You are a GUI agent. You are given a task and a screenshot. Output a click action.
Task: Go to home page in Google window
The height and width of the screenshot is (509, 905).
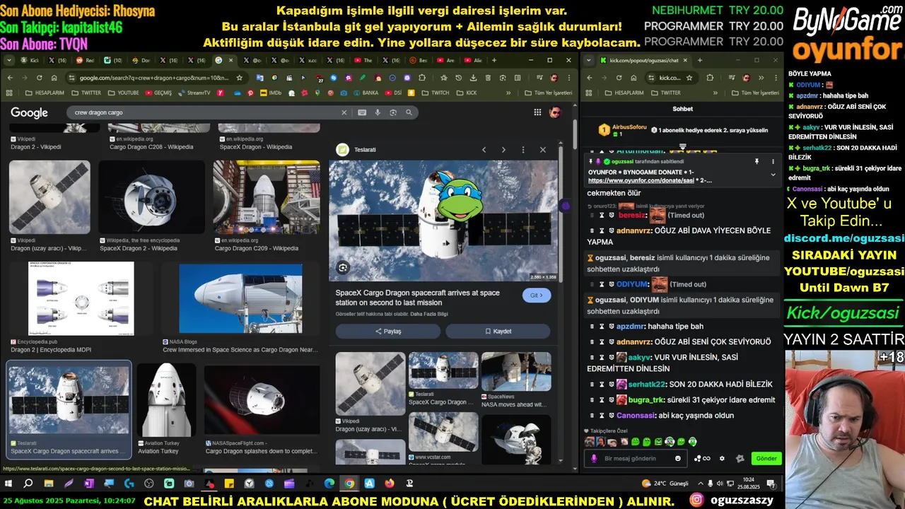54,78
